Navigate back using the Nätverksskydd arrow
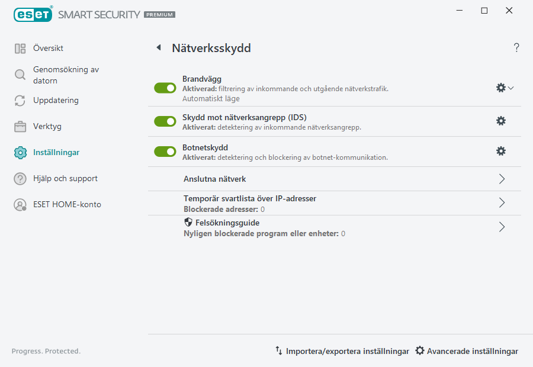 (x=158, y=47)
